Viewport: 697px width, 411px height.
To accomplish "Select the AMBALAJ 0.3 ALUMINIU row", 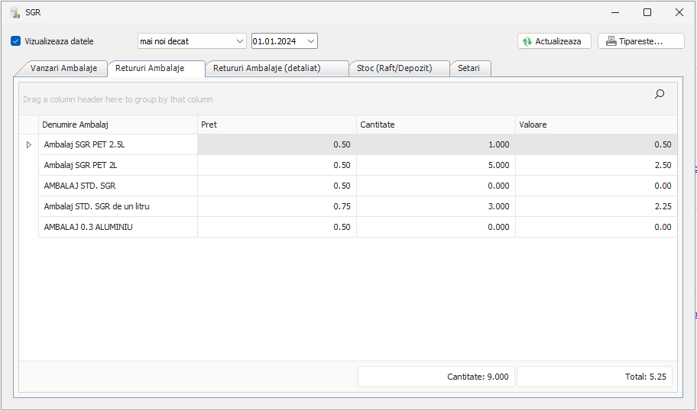I will 118,227.
